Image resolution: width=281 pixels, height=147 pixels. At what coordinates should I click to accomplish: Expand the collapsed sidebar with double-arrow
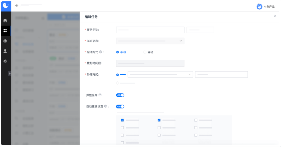click(9, 73)
